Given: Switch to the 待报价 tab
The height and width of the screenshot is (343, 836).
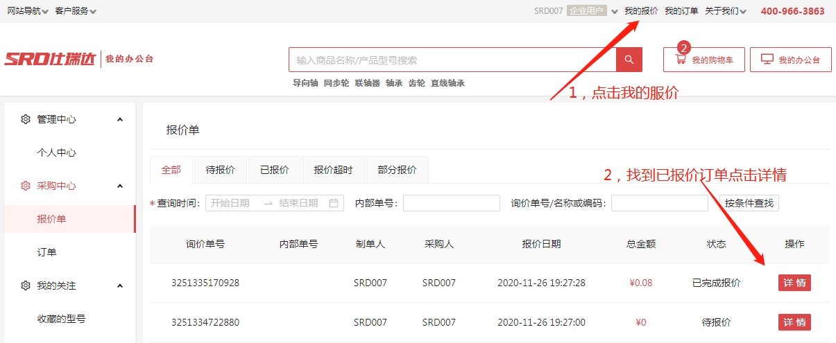Looking at the screenshot, I should (220, 170).
